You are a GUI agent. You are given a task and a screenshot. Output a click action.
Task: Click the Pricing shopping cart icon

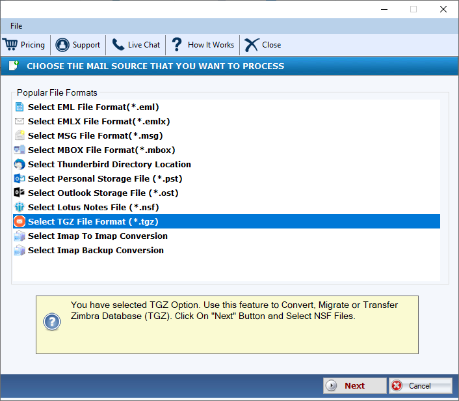tap(10, 45)
